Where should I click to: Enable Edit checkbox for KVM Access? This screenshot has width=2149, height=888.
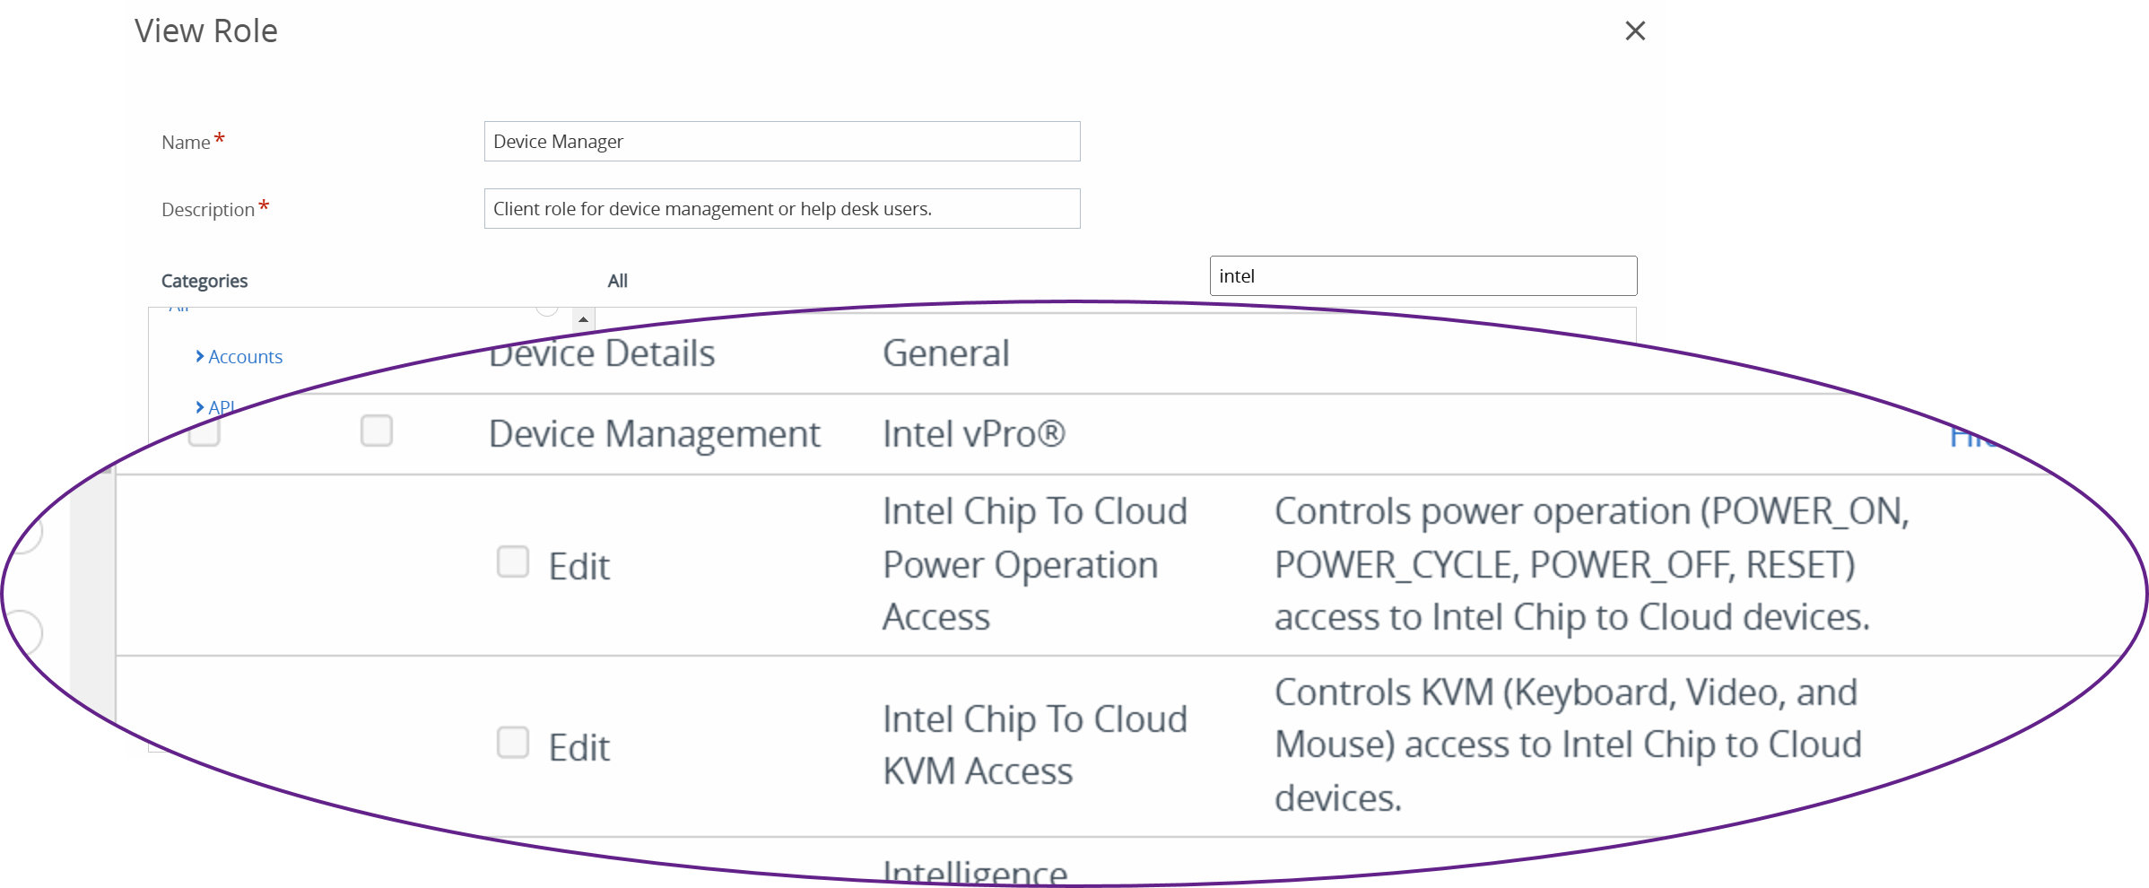point(513,743)
